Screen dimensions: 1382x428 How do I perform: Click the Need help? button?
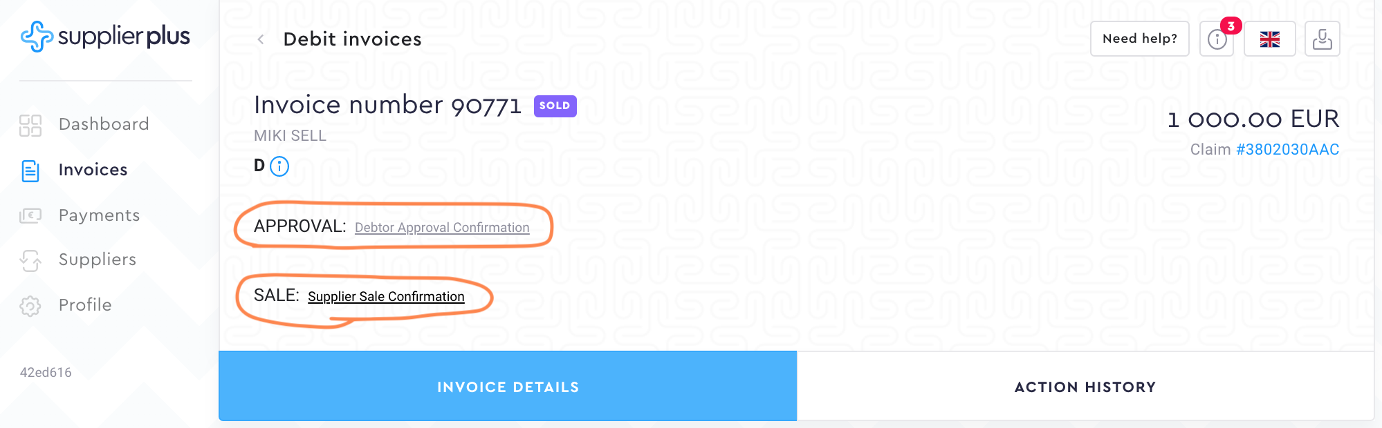coord(1139,39)
